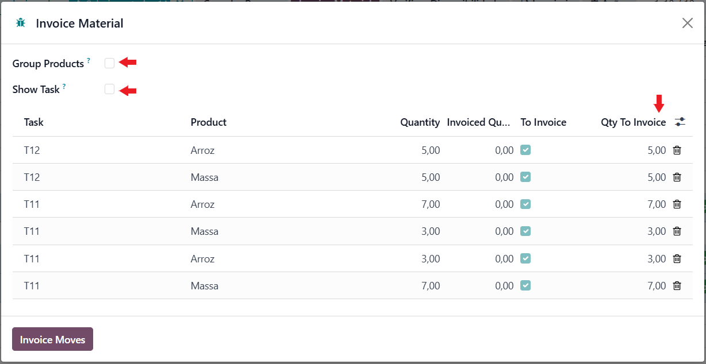Open the column settings adjust icon
This screenshot has height=364, width=706.
coord(680,122)
